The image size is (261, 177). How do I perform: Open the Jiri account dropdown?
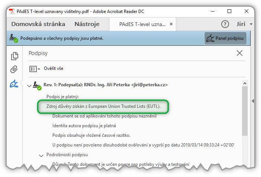pyautogui.click(x=244, y=24)
